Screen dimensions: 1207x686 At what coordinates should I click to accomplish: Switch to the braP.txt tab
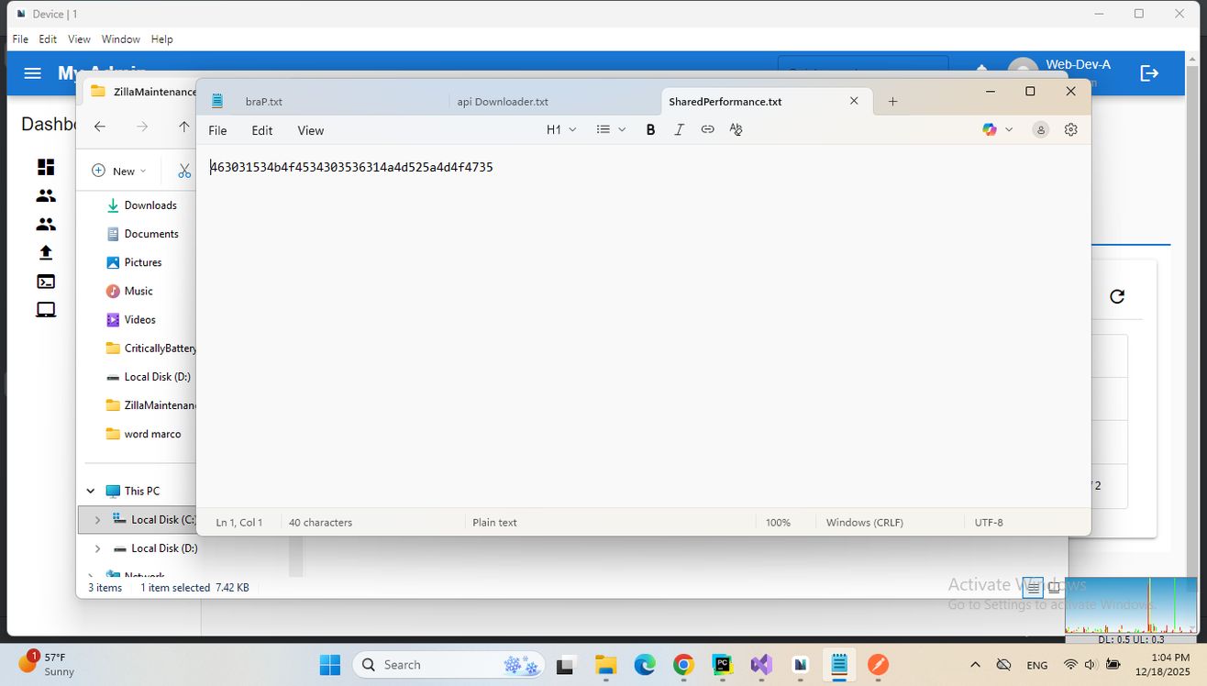click(x=264, y=102)
